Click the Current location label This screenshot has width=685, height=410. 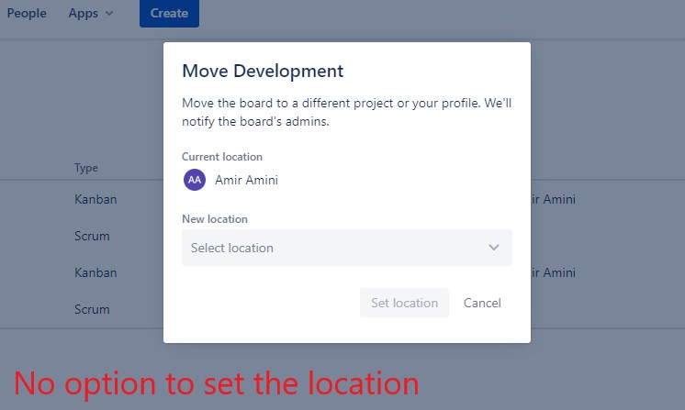222,157
